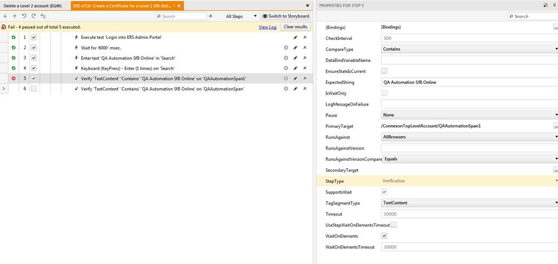Toggle the EnsureStateIsCurrent checkbox
558x264 pixels.
[384, 71]
